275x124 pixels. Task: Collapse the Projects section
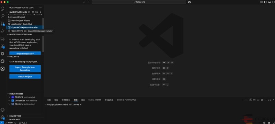[8, 57]
